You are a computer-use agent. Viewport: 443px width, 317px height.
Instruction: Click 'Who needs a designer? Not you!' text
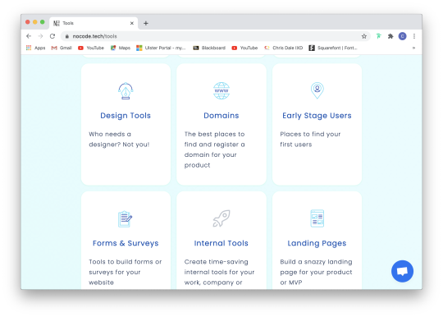(119, 139)
